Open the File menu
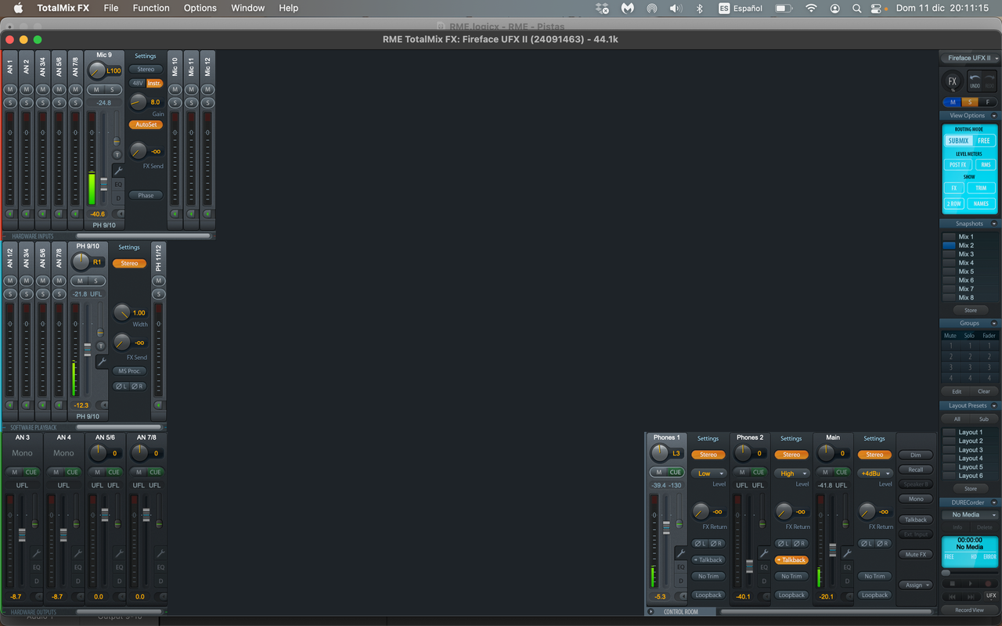Viewport: 1002px width, 626px height. point(111,8)
